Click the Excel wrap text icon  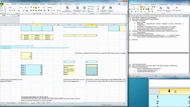pos(44,7)
